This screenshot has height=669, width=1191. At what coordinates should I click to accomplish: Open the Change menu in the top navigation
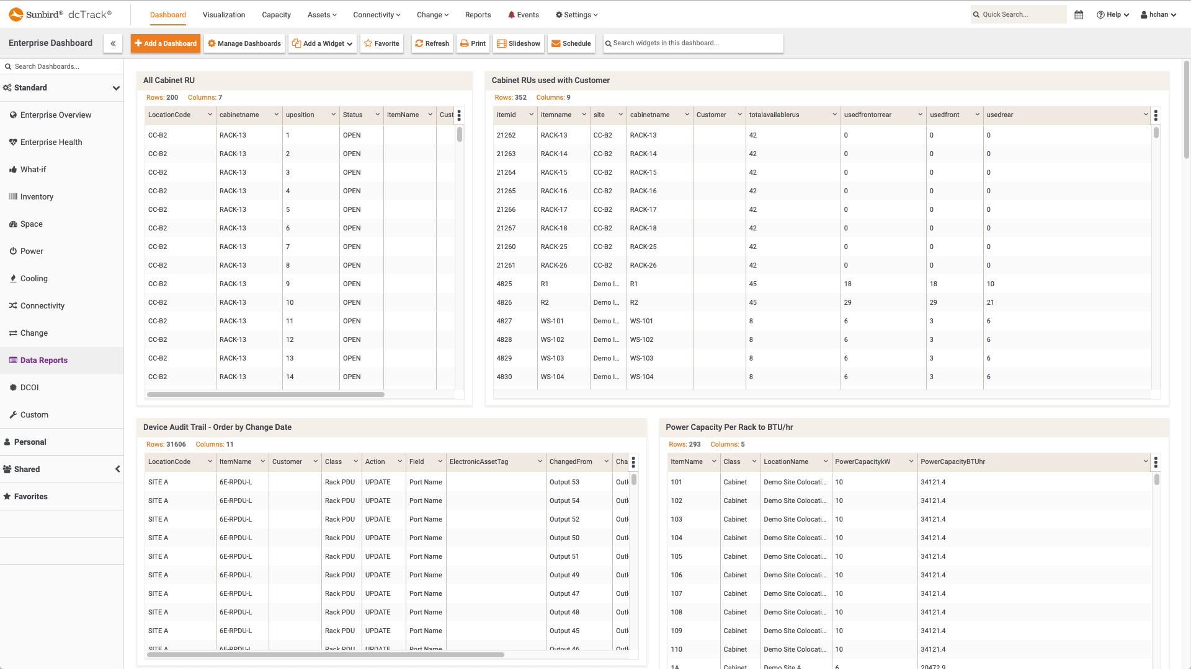(x=432, y=15)
